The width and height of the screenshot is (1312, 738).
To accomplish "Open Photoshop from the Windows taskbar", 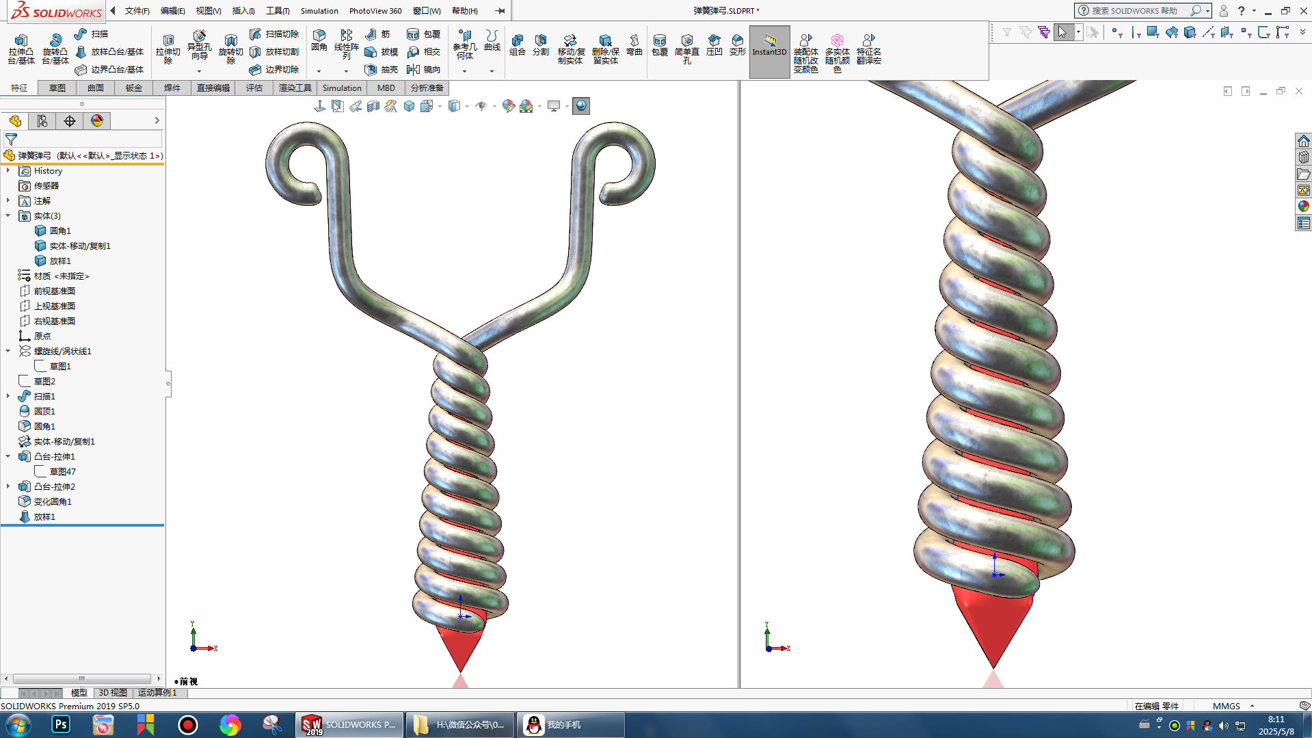I will point(61,724).
